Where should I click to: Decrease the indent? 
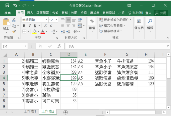[63, 32]
